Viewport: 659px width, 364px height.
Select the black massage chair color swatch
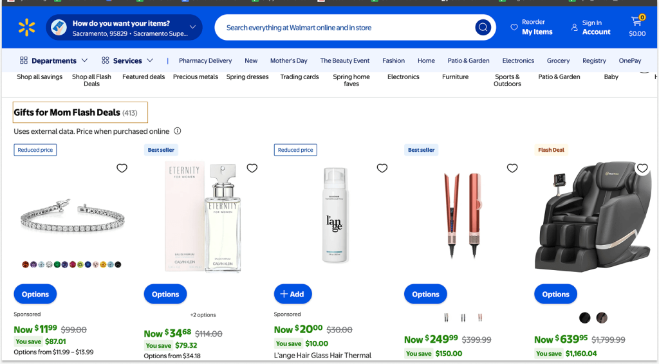pos(584,318)
